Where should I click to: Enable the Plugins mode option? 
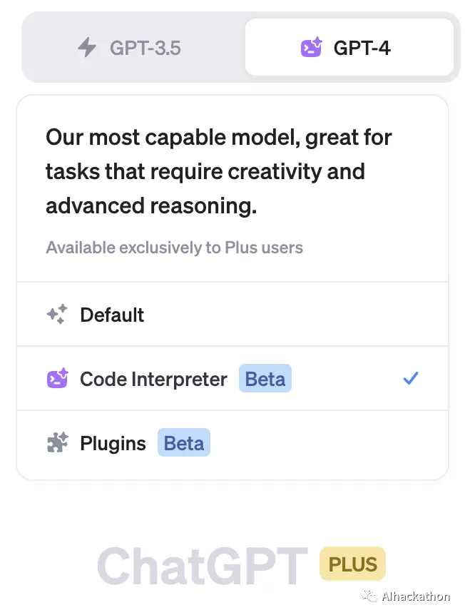pos(232,443)
